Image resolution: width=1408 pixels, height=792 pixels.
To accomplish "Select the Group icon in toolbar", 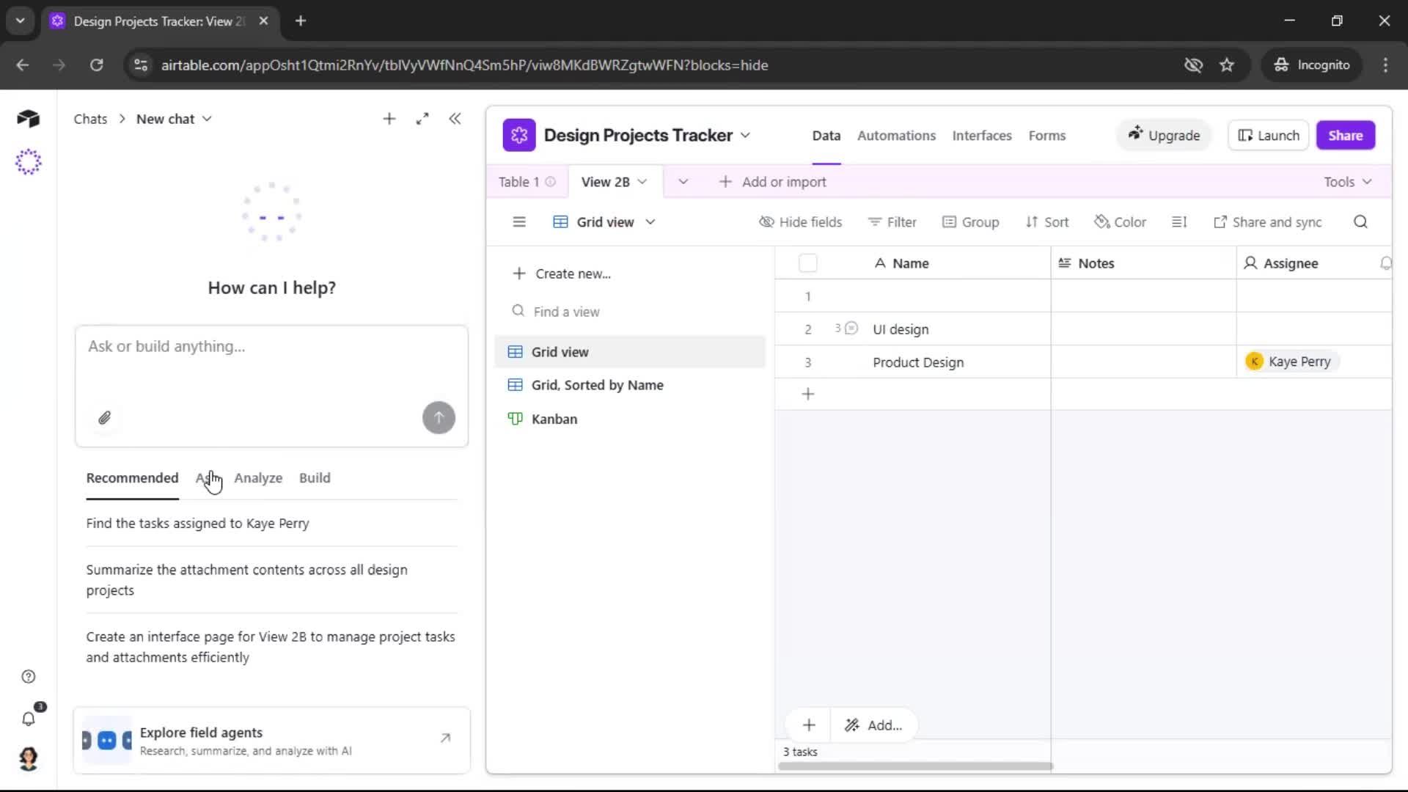I will 951,221.
